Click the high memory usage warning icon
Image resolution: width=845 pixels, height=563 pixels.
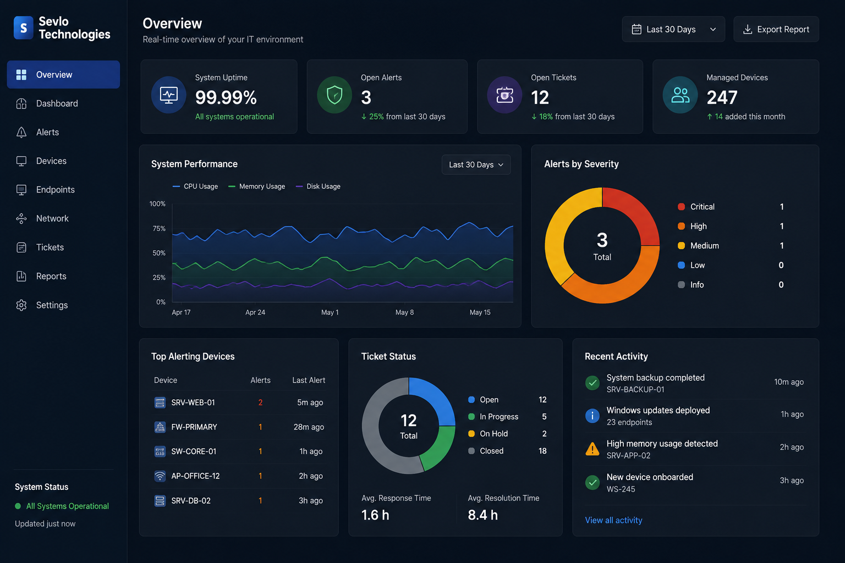[x=592, y=449]
